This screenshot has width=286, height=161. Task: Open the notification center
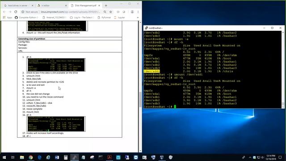(x=280, y=157)
